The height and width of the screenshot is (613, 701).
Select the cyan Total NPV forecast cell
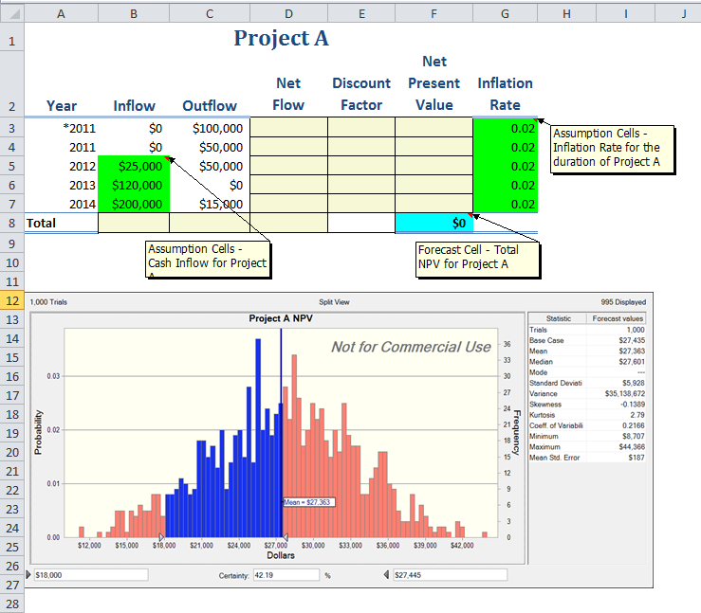[x=434, y=224]
